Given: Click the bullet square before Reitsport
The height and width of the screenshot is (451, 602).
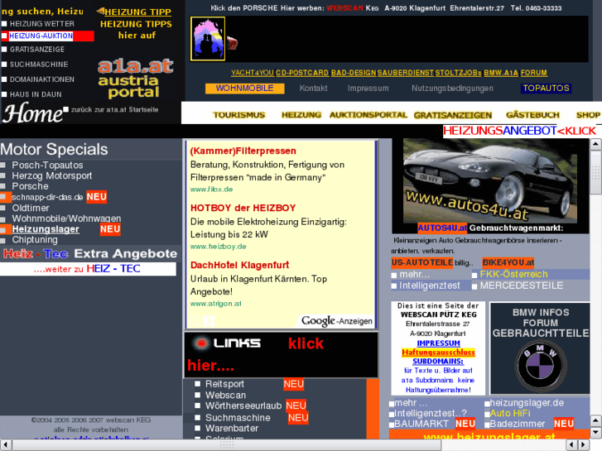Looking at the screenshot, I should coord(197,384).
